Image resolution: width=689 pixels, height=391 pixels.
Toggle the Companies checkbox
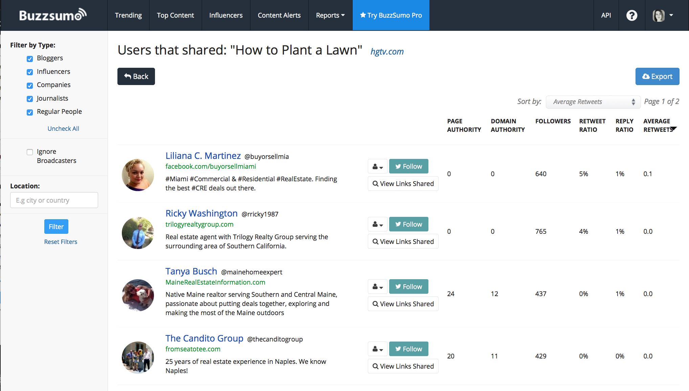(30, 85)
